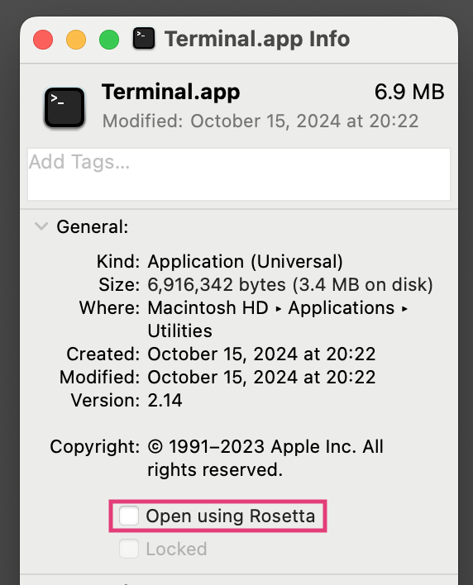This screenshot has width=473, height=585.
Task: Click Applications in the Where path
Action: click(x=342, y=308)
